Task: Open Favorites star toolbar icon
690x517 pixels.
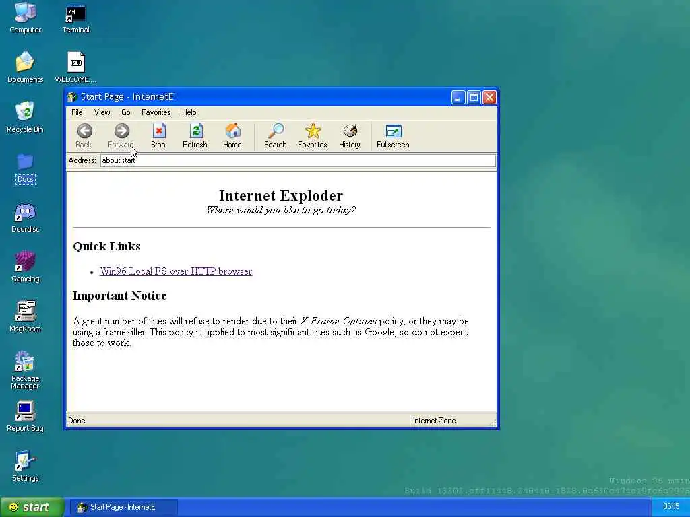Action: coord(313,131)
